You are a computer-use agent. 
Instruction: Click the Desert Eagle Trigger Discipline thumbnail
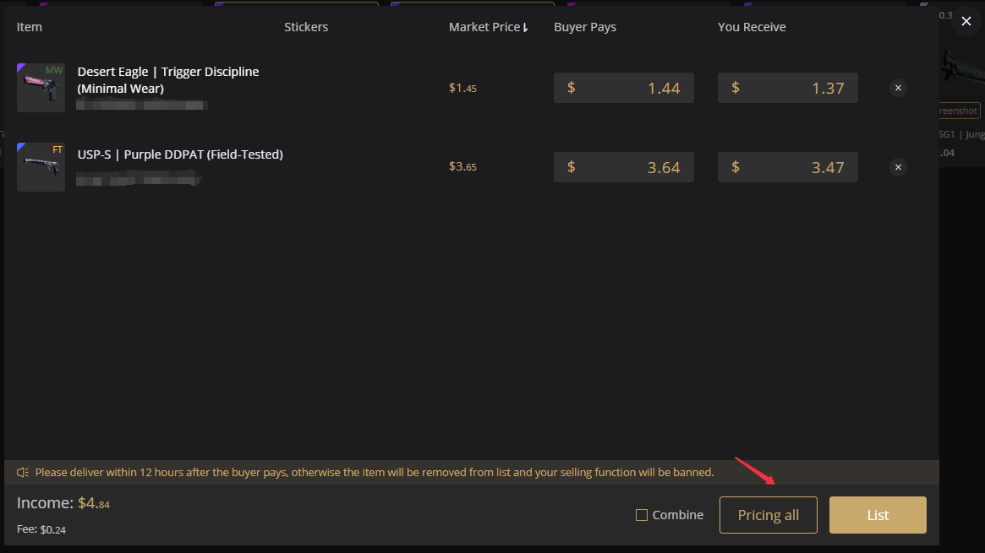coord(41,88)
